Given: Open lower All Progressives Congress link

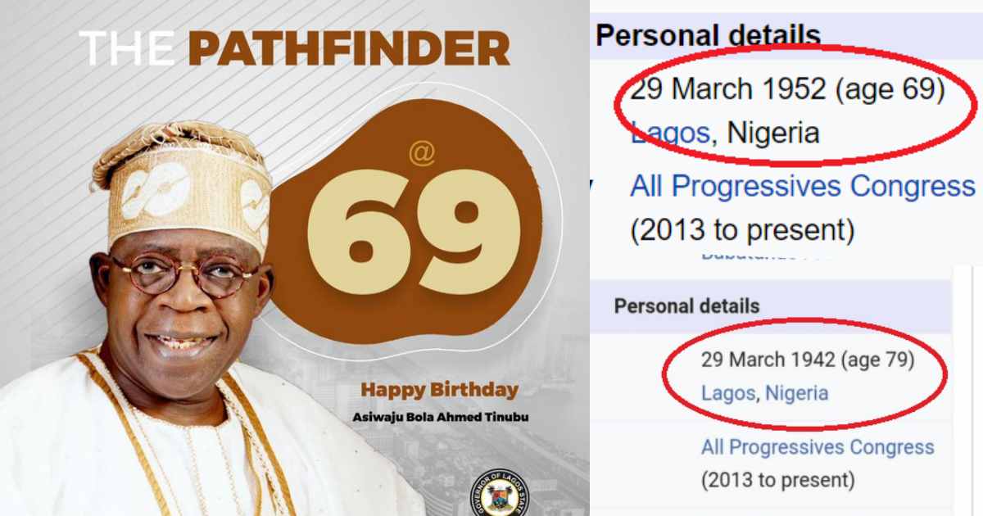Looking at the screenshot, I should tap(818, 447).
